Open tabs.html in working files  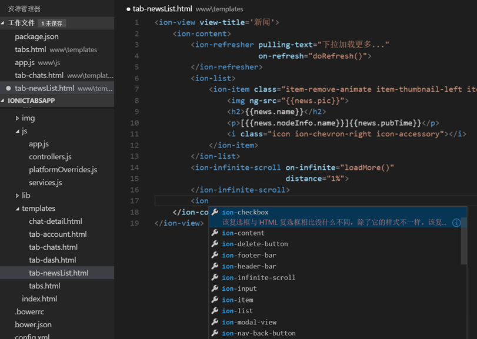click(57, 49)
